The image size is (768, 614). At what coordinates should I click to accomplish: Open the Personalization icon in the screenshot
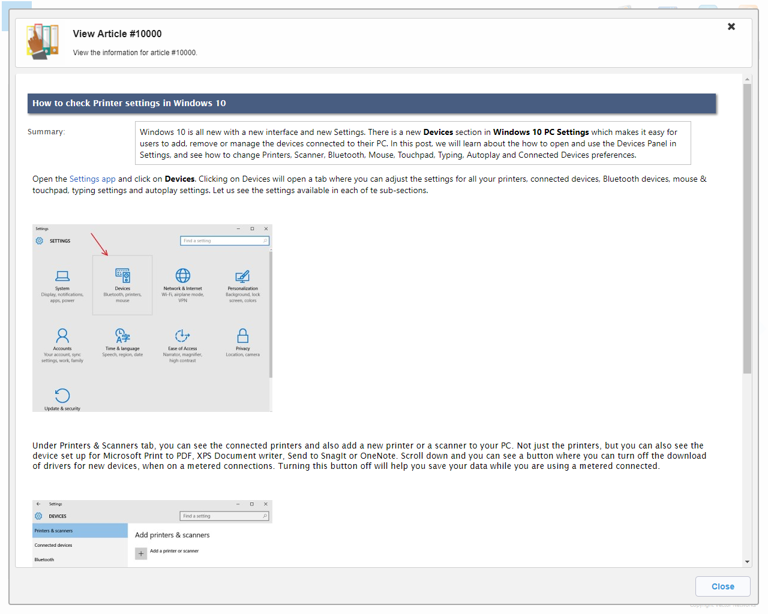pos(242,276)
